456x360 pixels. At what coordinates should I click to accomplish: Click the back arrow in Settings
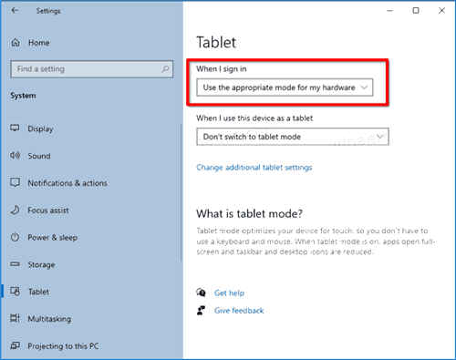[x=15, y=11]
